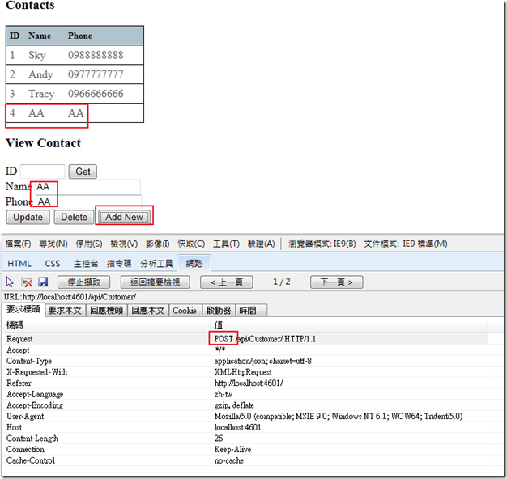This screenshot has width=507, height=479.
Task: Open the 快取(C) menu
Action: (x=191, y=244)
